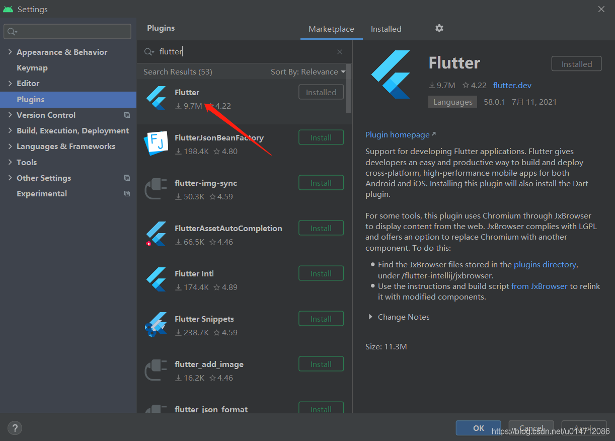Install the Flutter Intl plugin
The image size is (615, 441).
pyautogui.click(x=321, y=273)
